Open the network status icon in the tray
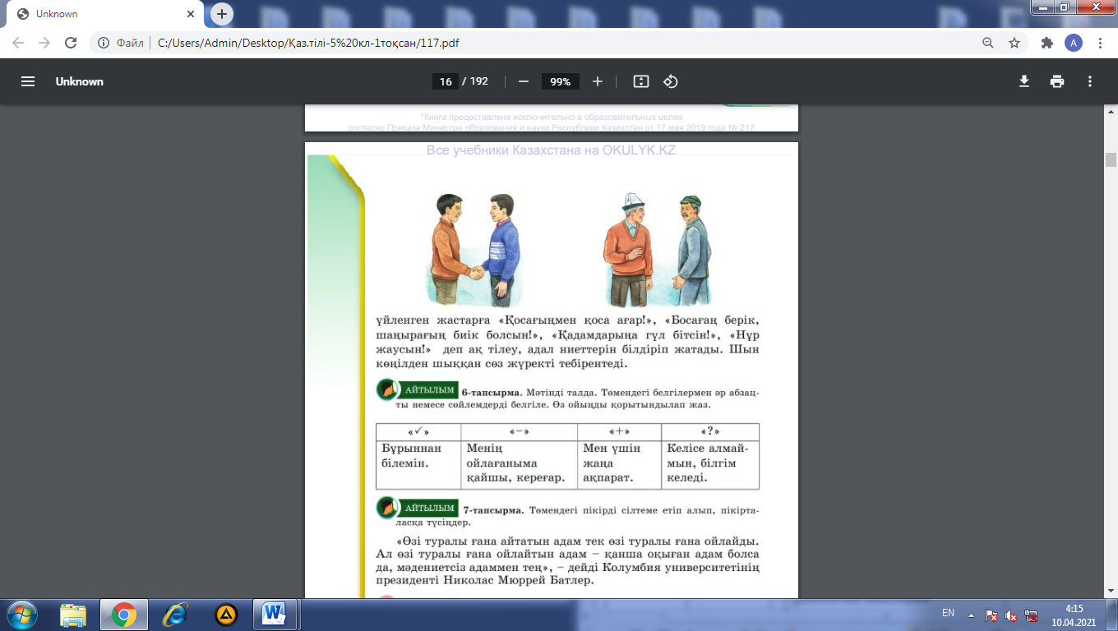The height and width of the screenshot is (631, 1118). pyautogui.click(x=1032, y=615)
